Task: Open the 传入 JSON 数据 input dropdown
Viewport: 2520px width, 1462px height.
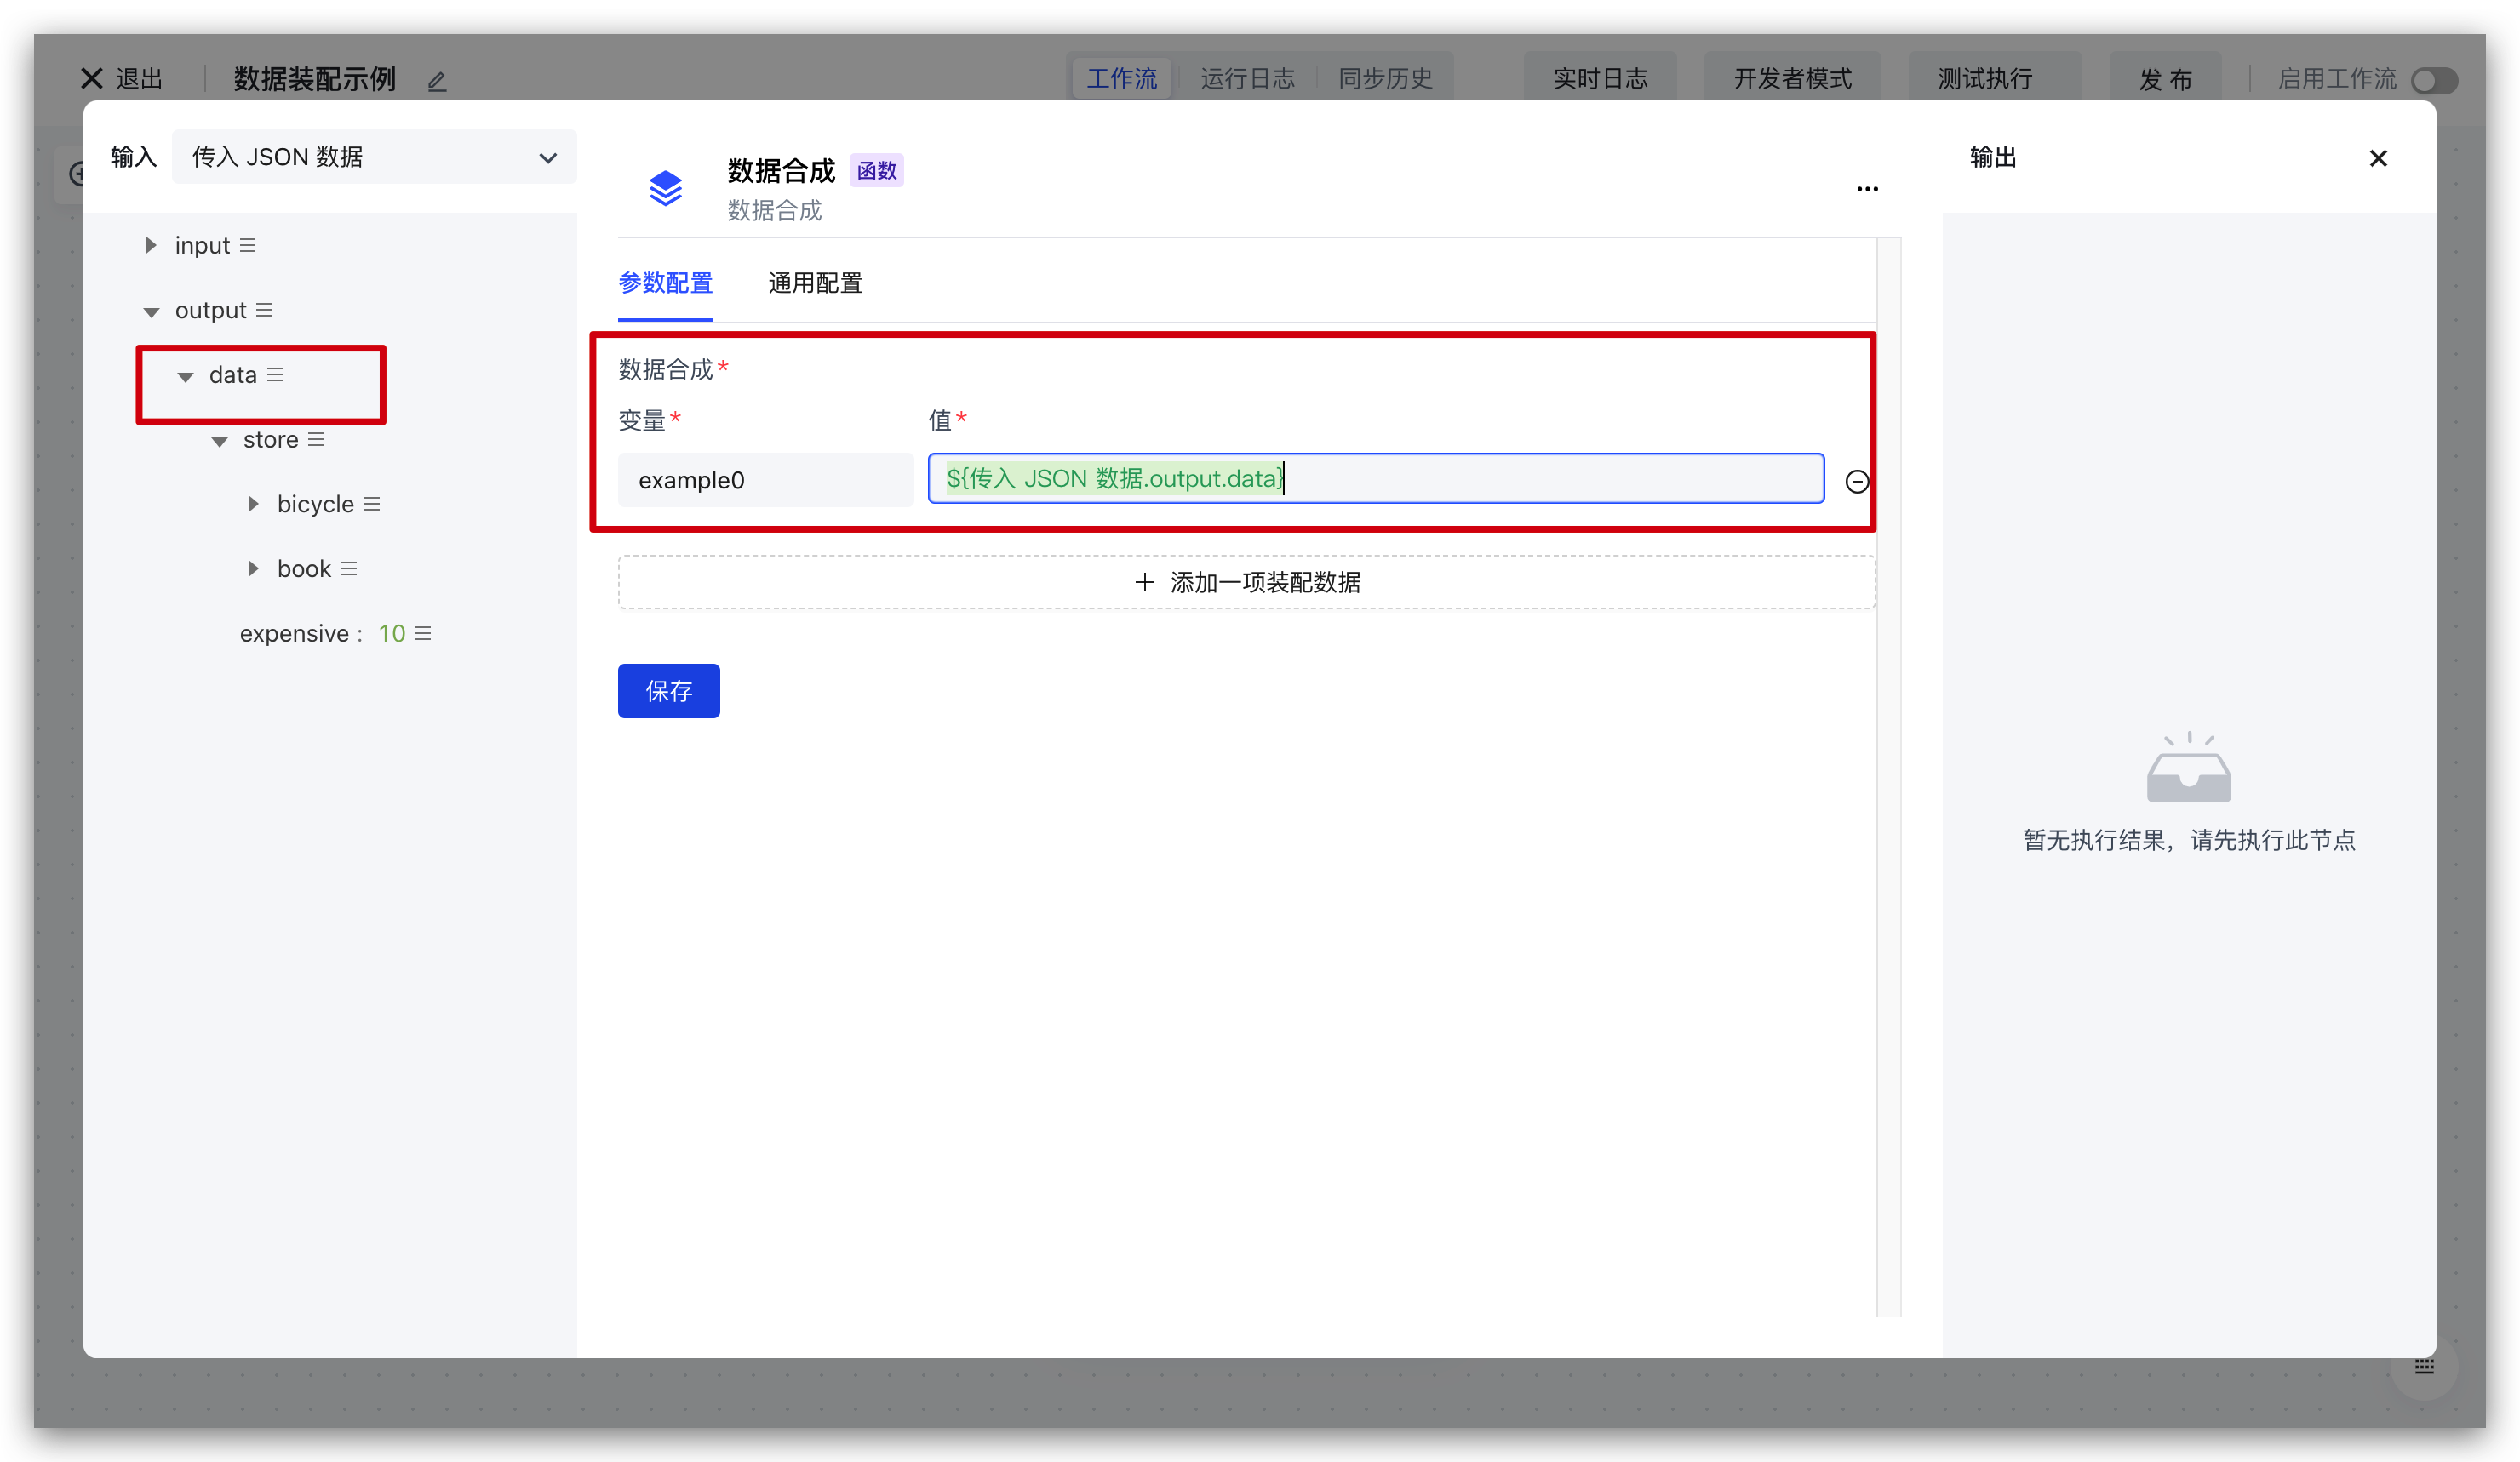Action: coord(374,157)
